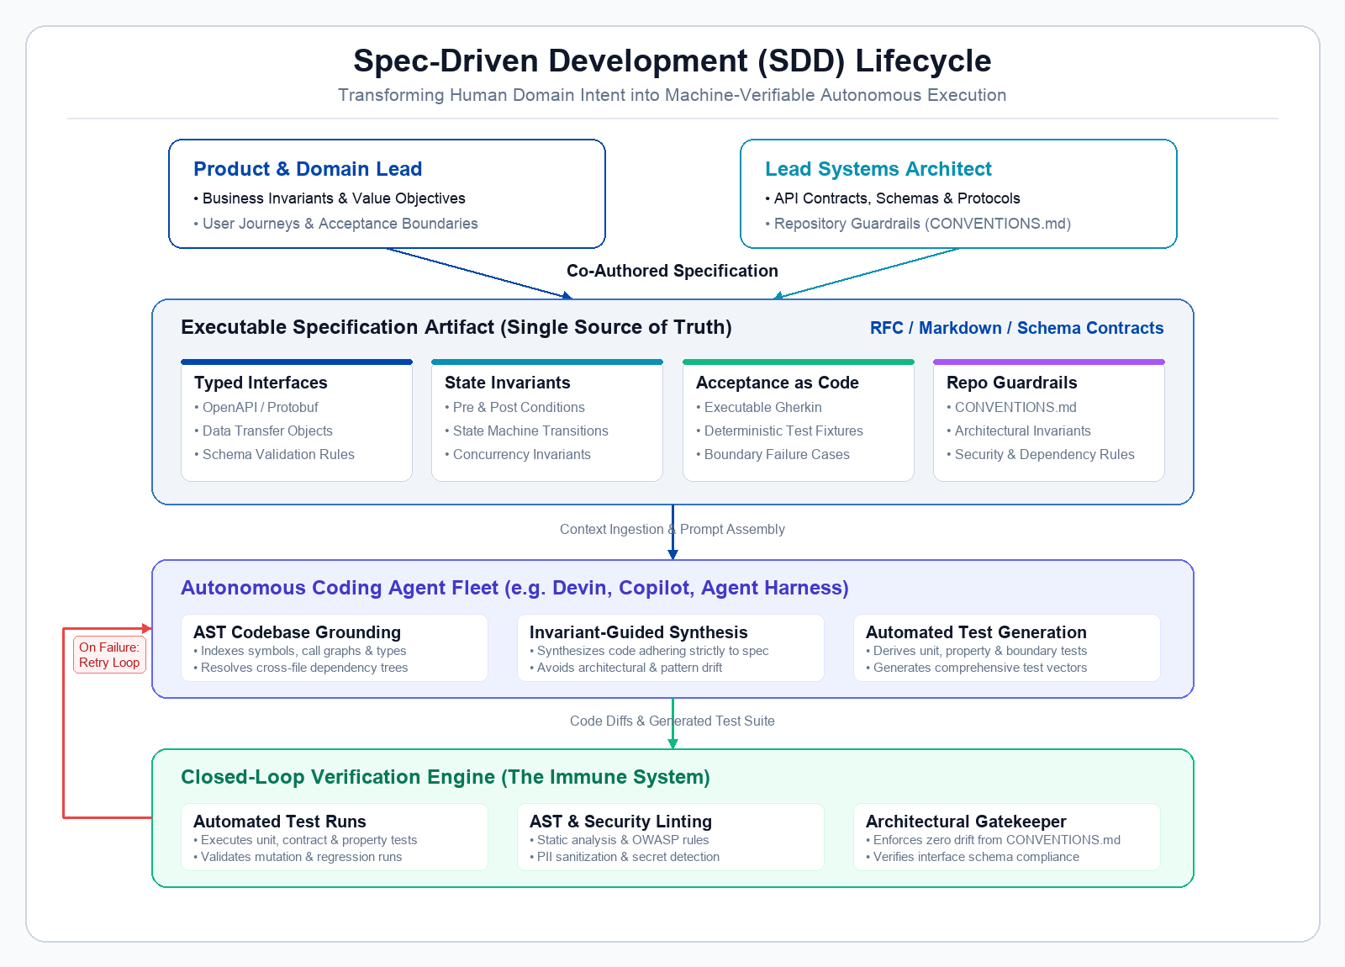
Task: Click 'Code Diffs & Generated Test Suite' label
Action: tap(672, 721)
